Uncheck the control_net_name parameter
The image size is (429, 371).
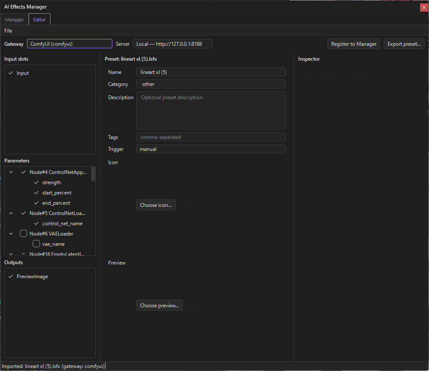click(36, 224)
